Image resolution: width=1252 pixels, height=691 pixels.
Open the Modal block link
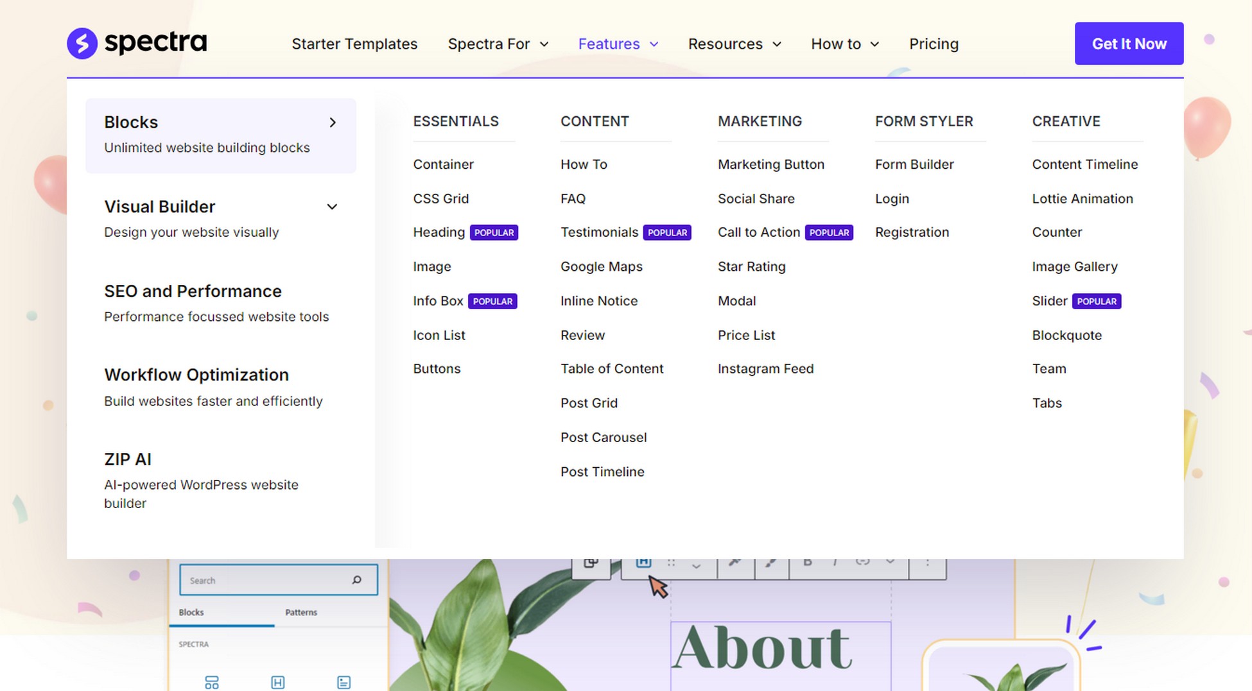[x=736, y=301]
